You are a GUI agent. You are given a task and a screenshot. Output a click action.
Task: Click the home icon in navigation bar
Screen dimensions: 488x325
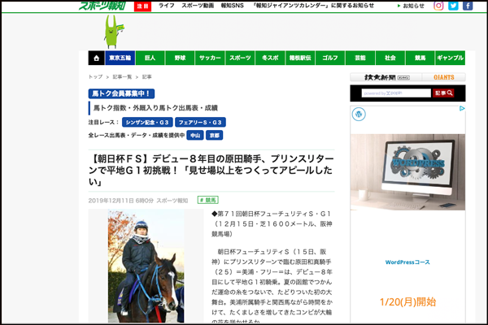coord(94,58)
